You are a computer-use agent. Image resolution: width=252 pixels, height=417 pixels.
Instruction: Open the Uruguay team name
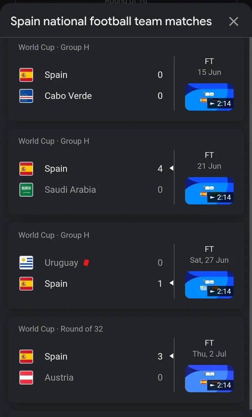pyautogui.click(x=61, y=263)
